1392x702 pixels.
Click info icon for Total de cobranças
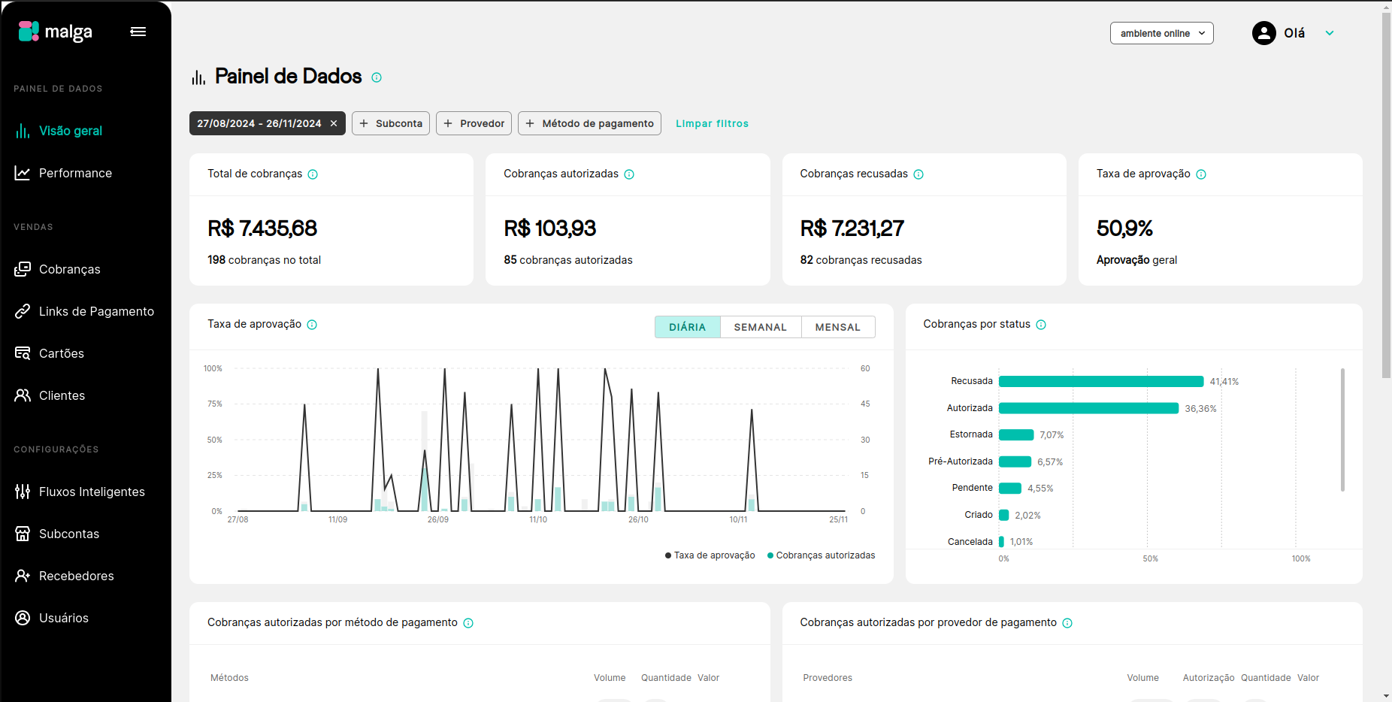pos(313,174)
